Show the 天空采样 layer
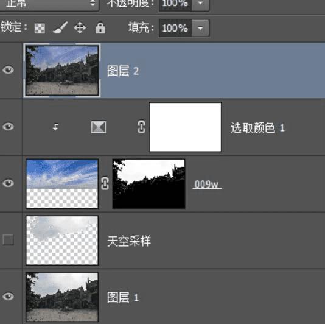This screenshot has width=325, height=324. coord(8,240)
